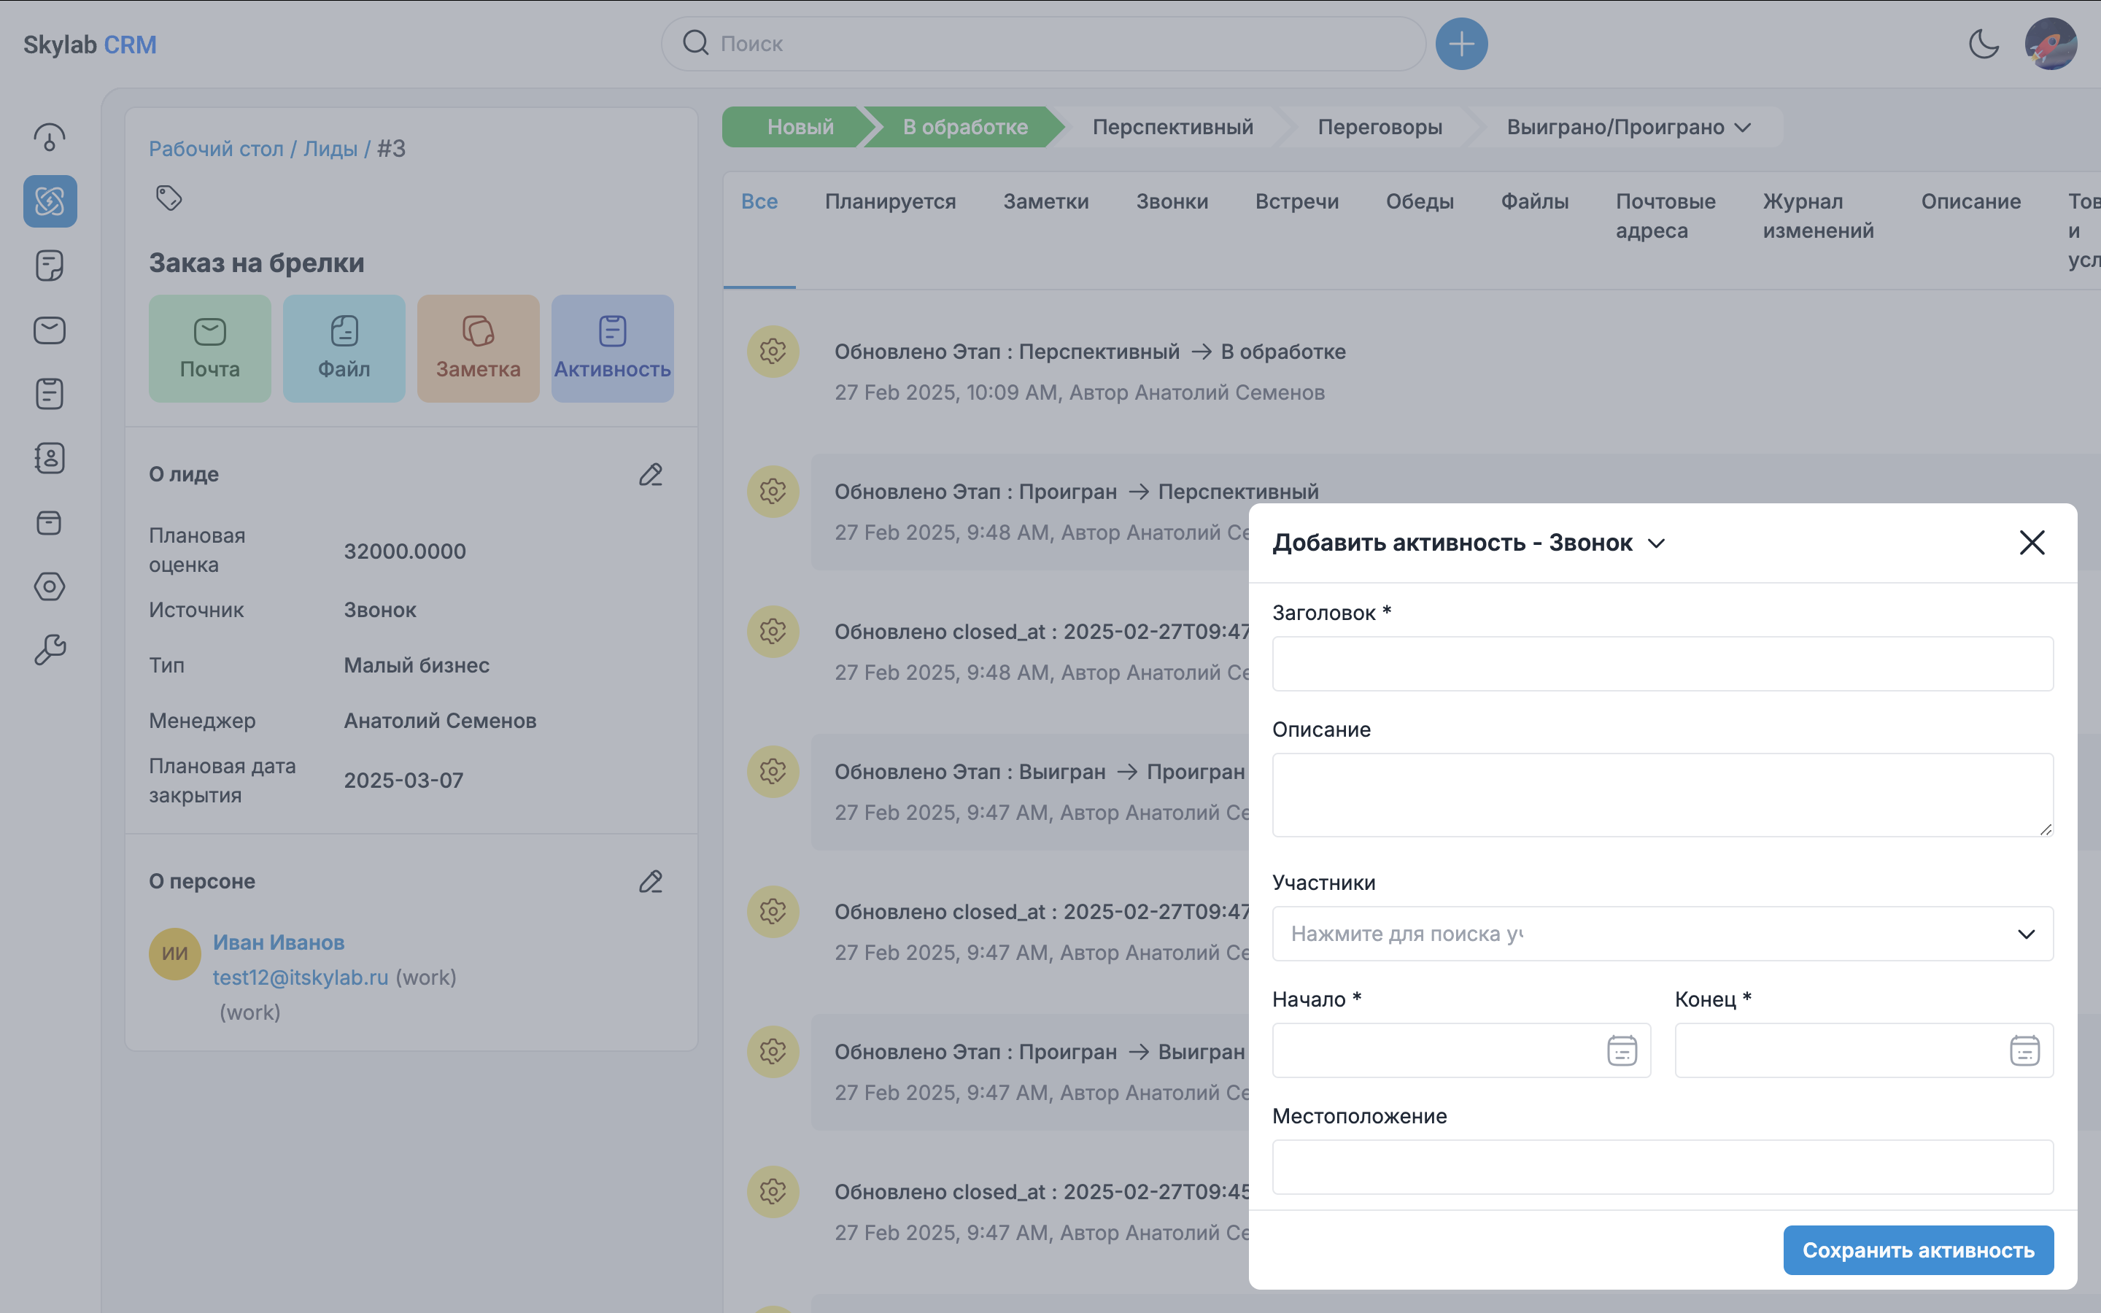Click the blue plus quick-add button

(x=1461, y=44)
